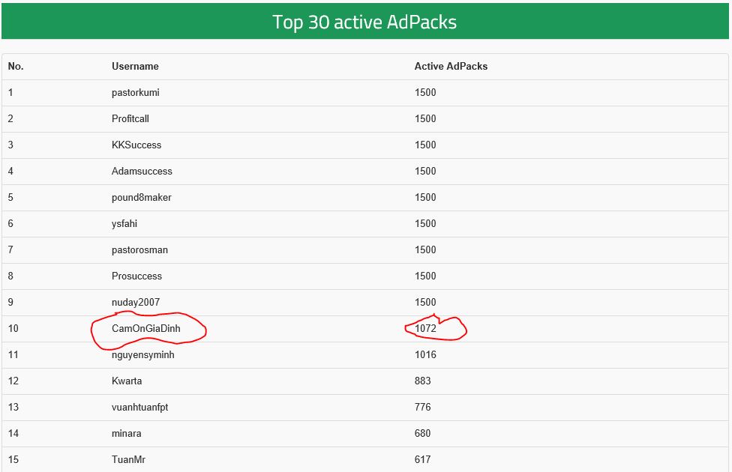Click KKSuccess in the table
Image resolution: width=732 pixels, height=472 pixels.
[136, 145]
